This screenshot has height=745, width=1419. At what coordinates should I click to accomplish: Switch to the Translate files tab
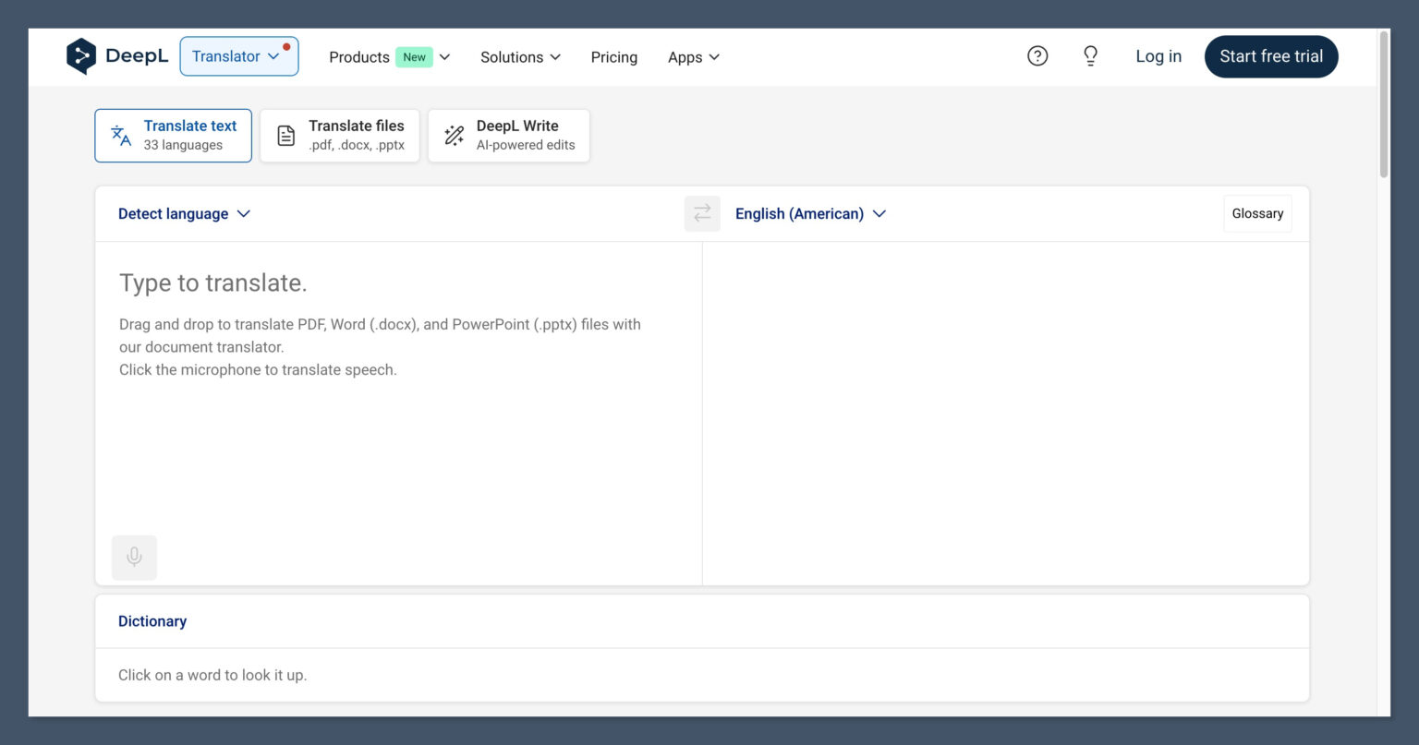coord(340,136)
